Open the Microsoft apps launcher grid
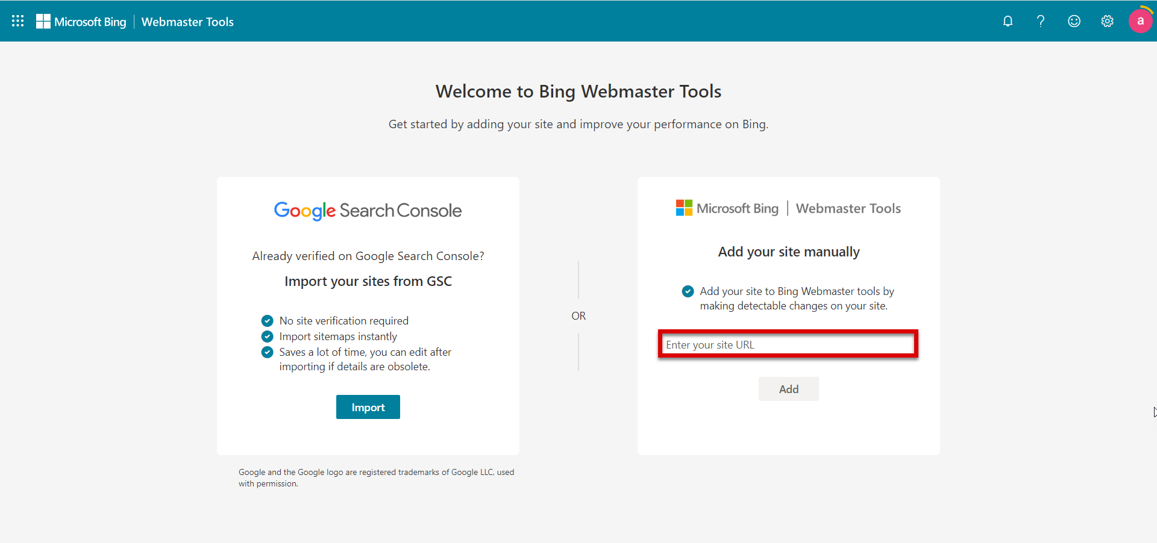This screenshot has width=1157, height=543. pyautogui.click(x=18, y=21)
